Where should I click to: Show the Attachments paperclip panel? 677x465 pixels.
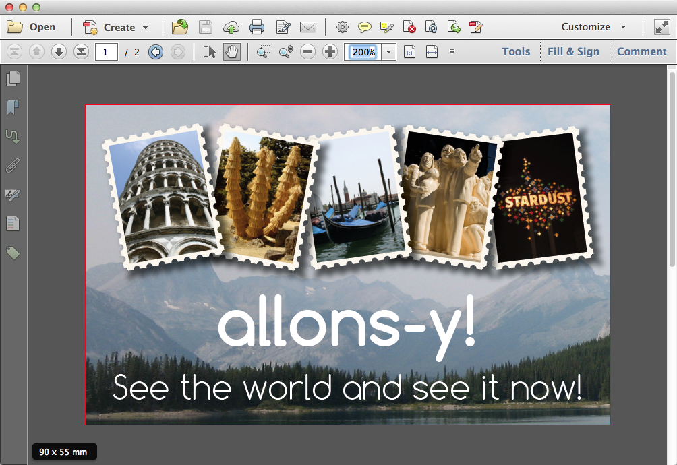tap(13, 166)
